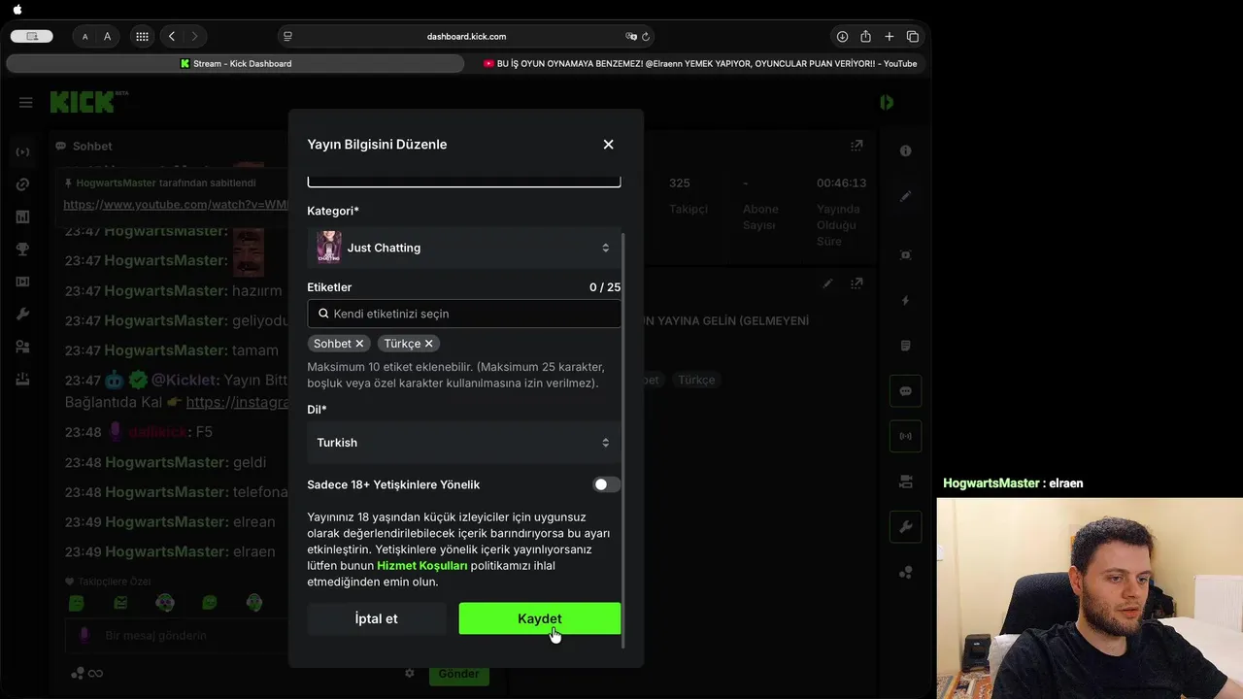This screenshot has height=699, width=1243.
Task: Click the info icon in right sidebar
Action: pos(905,151)
